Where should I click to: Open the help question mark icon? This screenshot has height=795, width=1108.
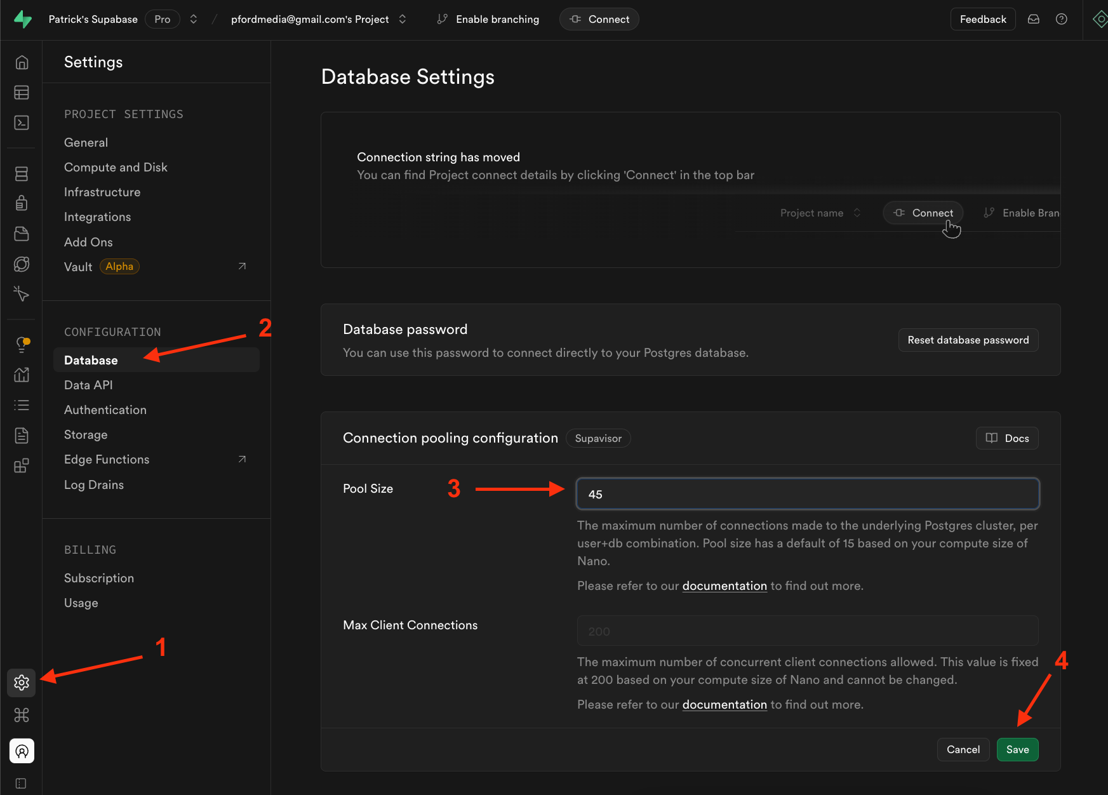click(1061, 19)
